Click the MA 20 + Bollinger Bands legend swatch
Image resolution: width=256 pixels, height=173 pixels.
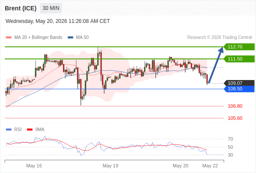(9, 38)
